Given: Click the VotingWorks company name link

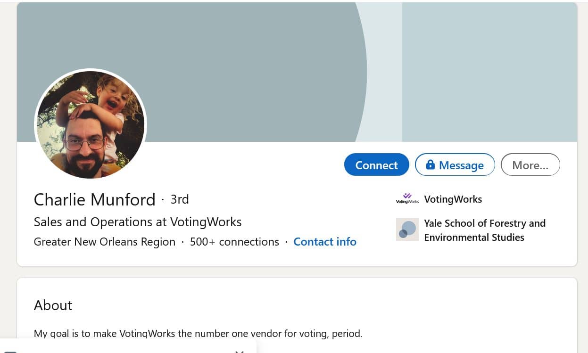Looking at the screenshot, I should [x=453, y=199].
